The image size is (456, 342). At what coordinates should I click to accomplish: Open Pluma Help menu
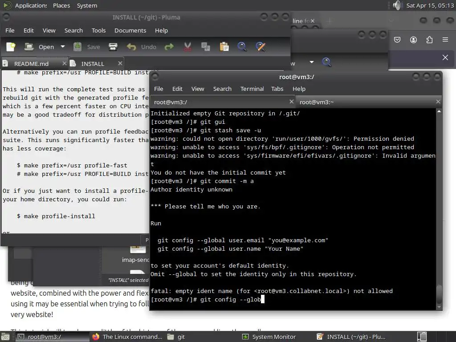click(161, 31)
